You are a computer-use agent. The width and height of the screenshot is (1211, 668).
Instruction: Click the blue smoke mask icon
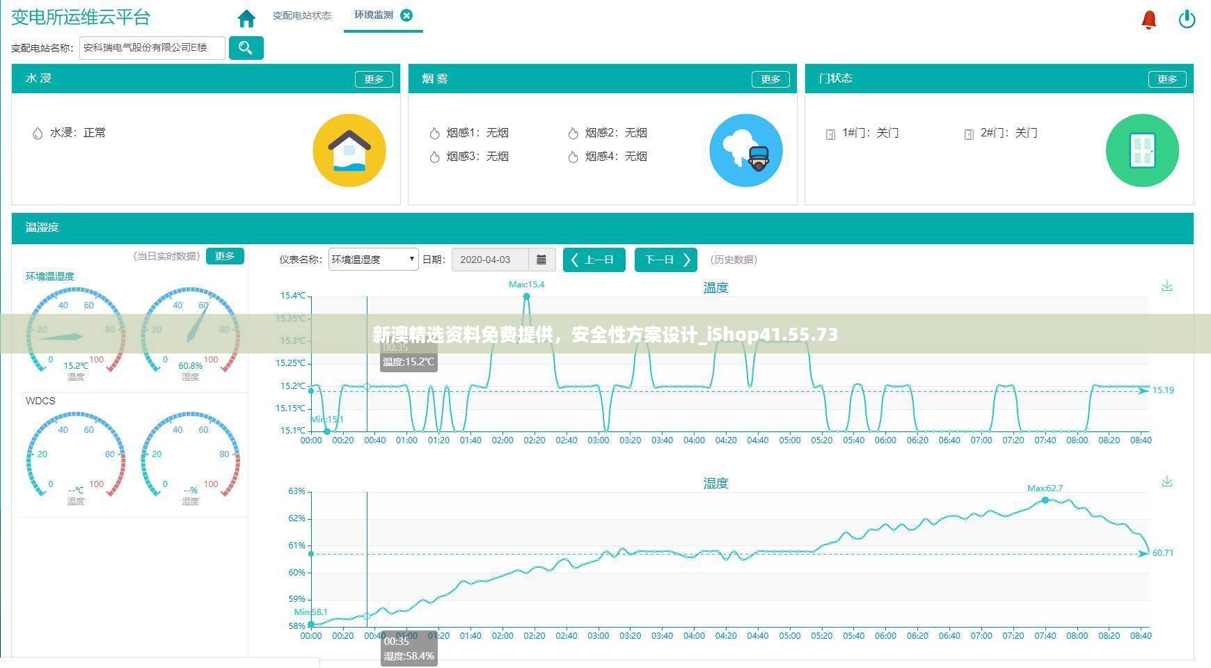tap(746, 150)
